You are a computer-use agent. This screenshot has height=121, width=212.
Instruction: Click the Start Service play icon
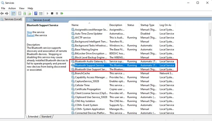click(47, 13)
